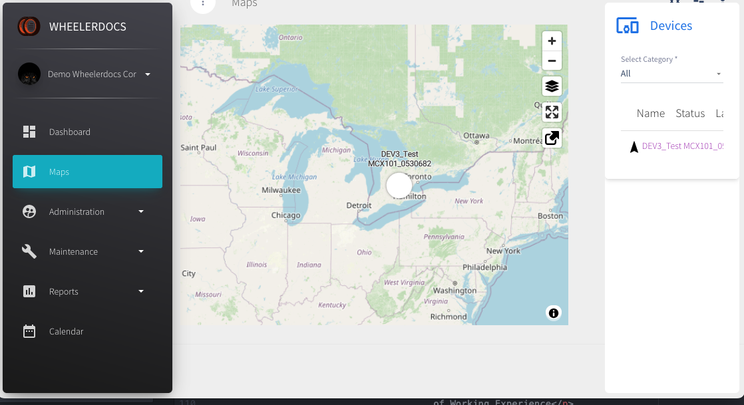Click the black arrow device marker icon
This screenshot has height=405, width=744.
pos(634,147)
